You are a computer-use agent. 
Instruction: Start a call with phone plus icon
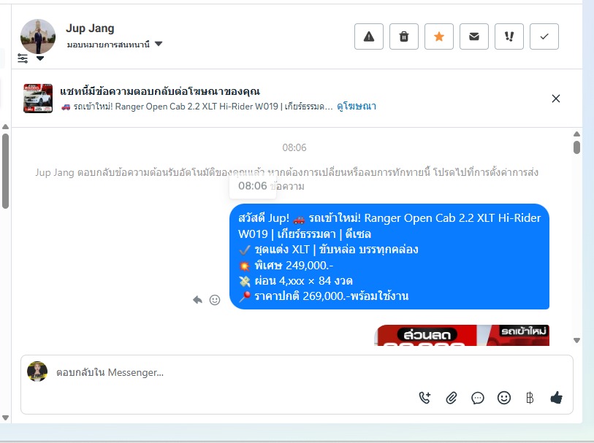click(x=425, y=398)
